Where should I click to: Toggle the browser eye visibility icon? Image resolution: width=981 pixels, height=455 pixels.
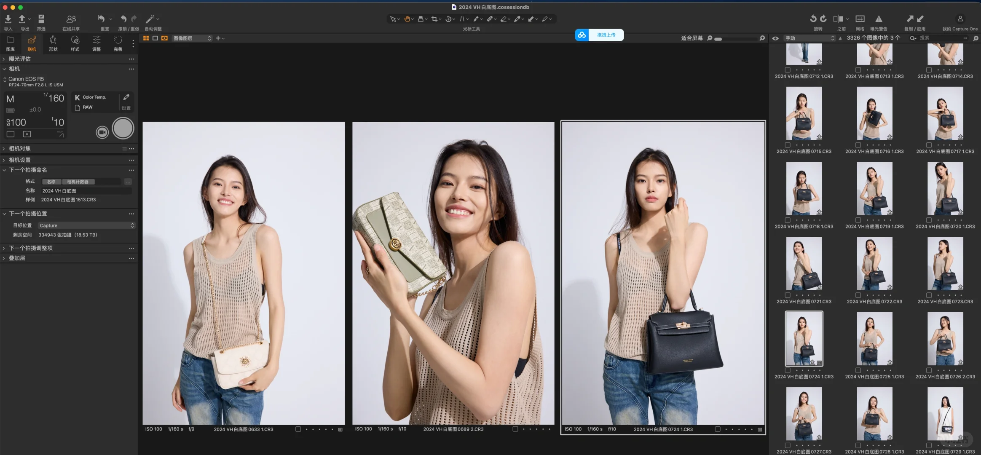[x=775, y=38]
